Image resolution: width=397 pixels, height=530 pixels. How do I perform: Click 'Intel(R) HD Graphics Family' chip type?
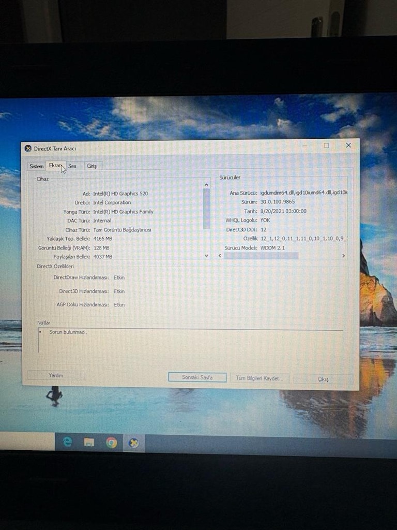click(x=123, y=212)
